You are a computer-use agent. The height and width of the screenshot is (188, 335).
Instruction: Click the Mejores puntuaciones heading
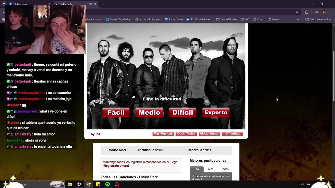[208, 161]
